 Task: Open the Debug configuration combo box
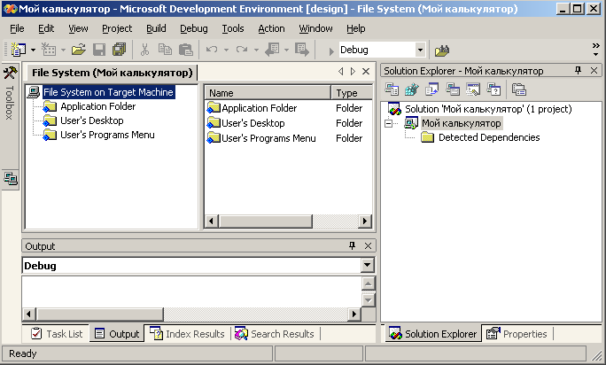420,50
